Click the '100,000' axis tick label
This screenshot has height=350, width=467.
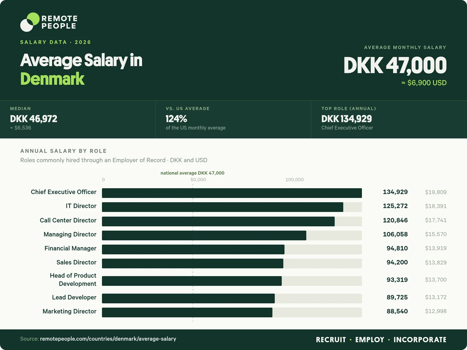click(x=295, y=180)
